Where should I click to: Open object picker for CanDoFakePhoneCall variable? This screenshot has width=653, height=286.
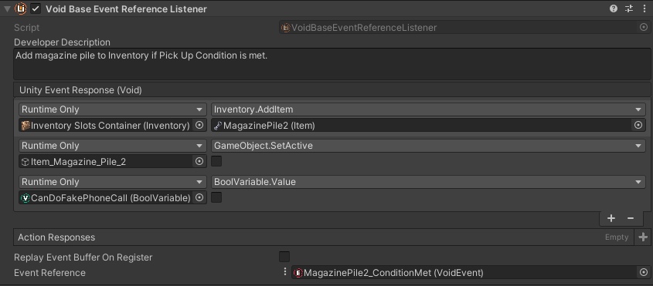coord(199,198)
